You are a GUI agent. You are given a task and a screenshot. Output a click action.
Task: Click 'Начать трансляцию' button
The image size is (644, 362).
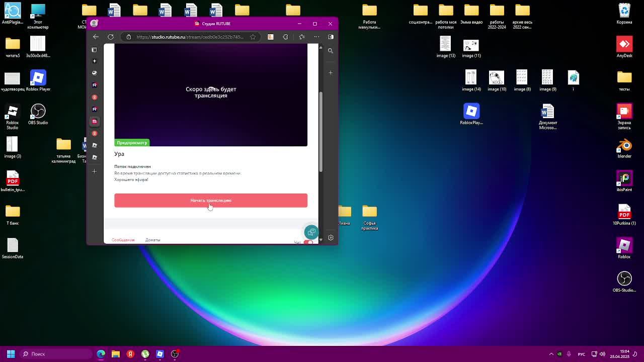211,200
